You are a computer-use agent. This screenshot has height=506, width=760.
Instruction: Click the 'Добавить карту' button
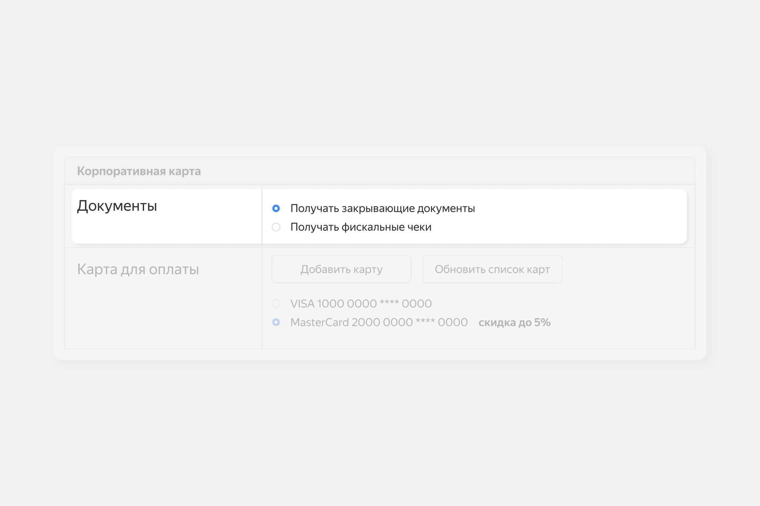pos(342,269)
